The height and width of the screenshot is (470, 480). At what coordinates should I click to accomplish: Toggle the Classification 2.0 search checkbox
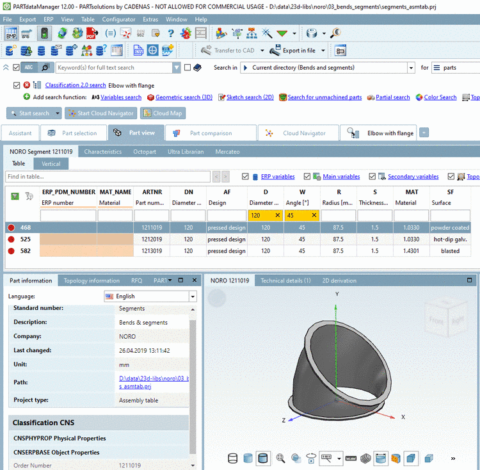coord(17,85)
